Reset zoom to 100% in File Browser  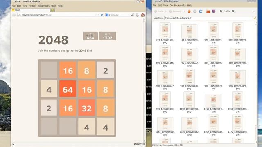click(x=227, y=11)
